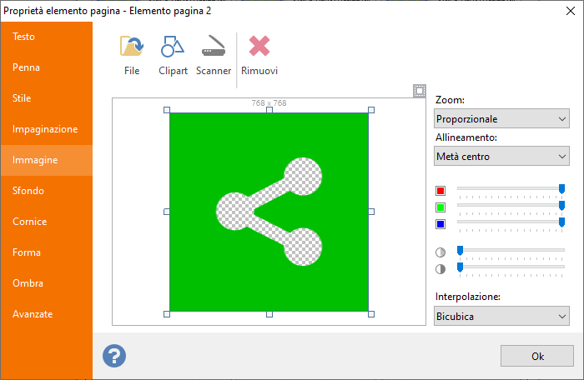Adjust the blue channel slider thumb

coord(561,222)
